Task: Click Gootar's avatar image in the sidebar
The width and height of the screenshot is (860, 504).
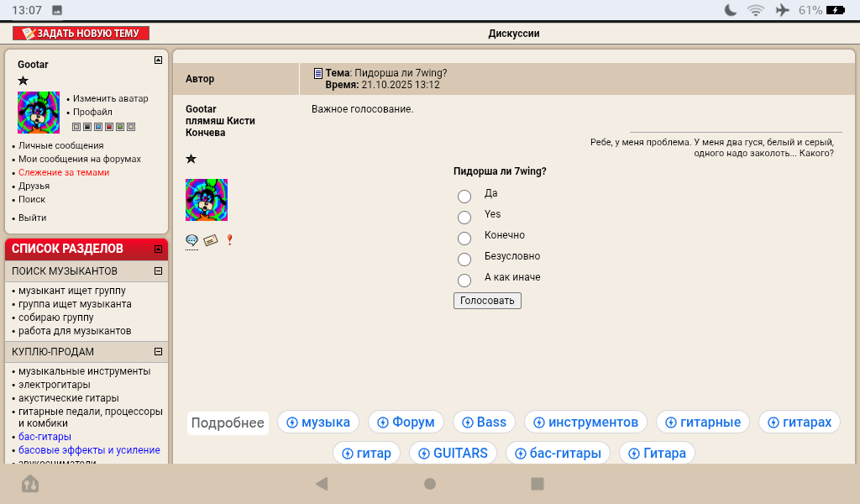Action: tap(39, 113)
